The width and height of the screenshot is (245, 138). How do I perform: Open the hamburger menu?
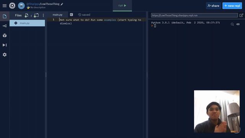(x=5, y=6)
